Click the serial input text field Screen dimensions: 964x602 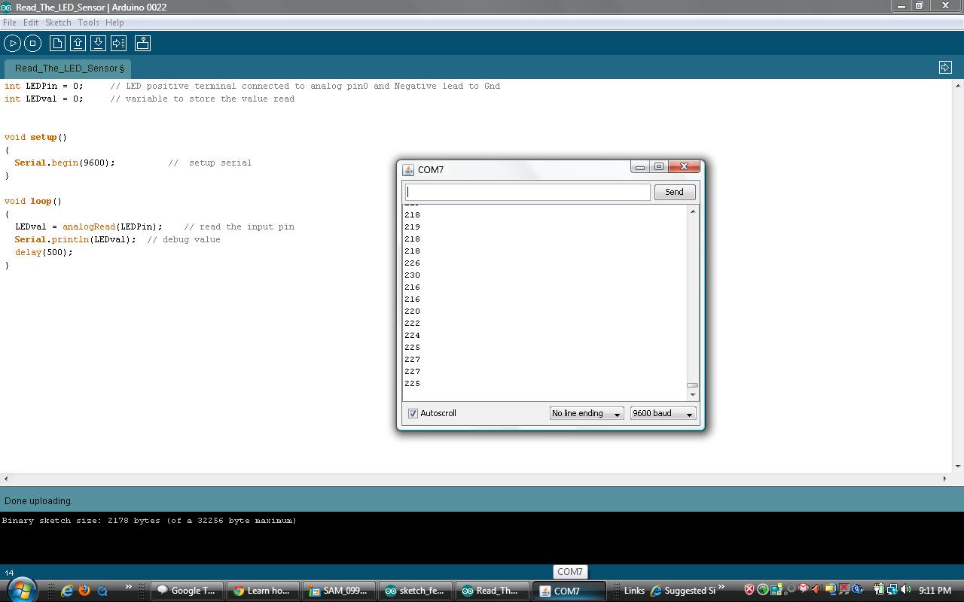[527, 192]
